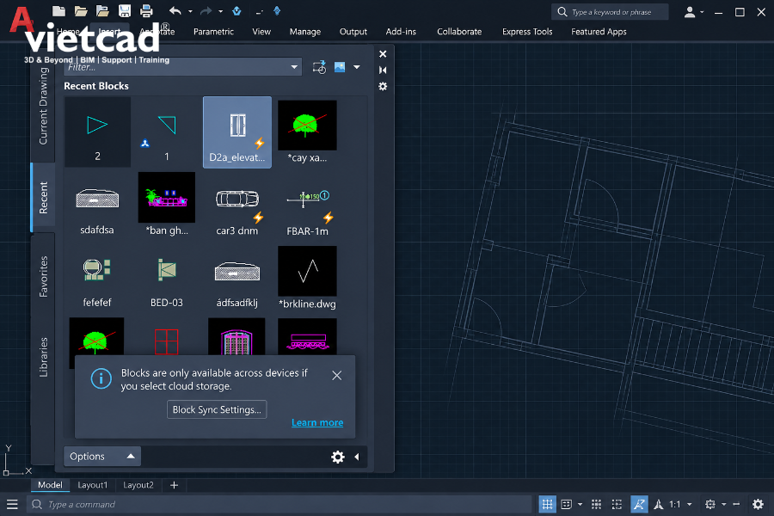
Task: Close the Blocks palette
Action: tap(383, 54)
